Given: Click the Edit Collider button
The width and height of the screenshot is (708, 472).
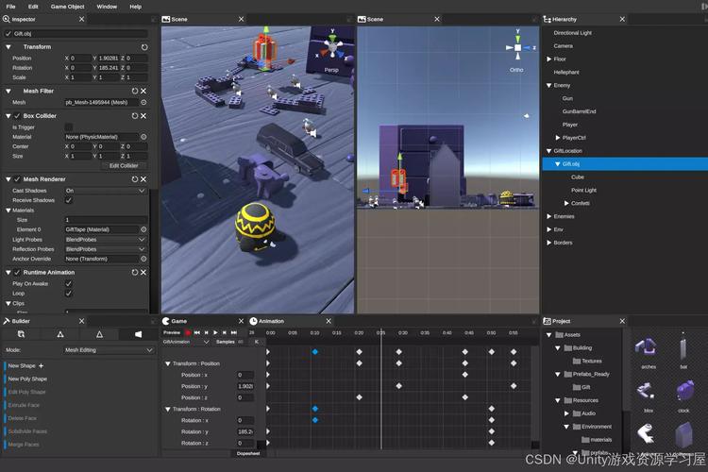Looking at the screenshot, I should coord(124,166).
